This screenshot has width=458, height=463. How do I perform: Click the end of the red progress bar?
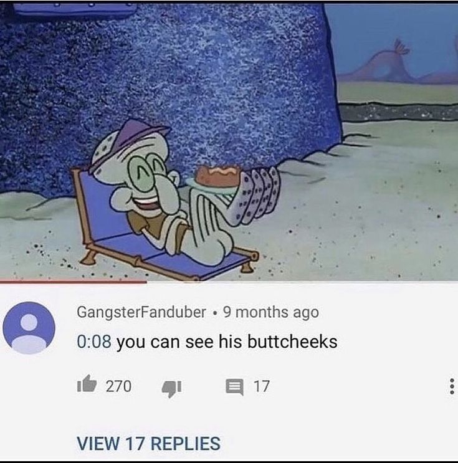[146, 282]
